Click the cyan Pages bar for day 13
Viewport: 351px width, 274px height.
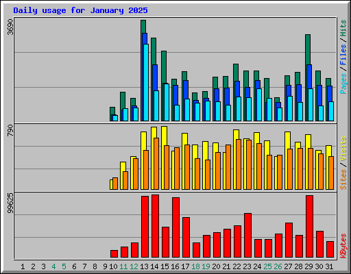click(146, 82)
